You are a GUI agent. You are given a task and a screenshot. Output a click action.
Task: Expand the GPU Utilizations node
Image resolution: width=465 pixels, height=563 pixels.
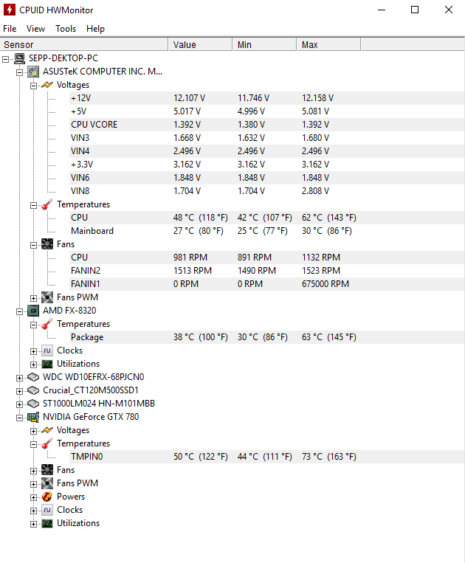[x=33, y=524]
